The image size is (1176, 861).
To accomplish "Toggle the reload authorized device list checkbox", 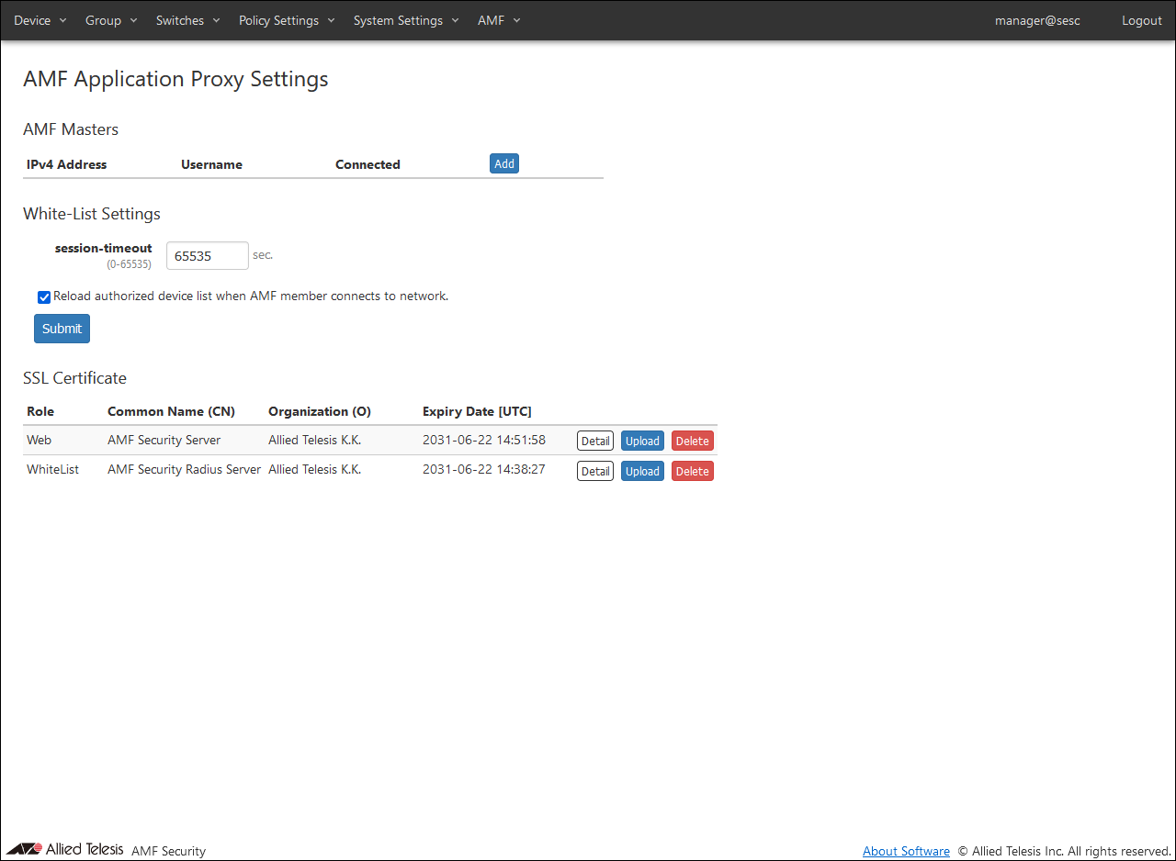I will (x=44, y=297).
